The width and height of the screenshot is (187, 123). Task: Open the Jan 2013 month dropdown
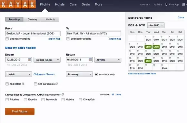[x=156, y=25]
